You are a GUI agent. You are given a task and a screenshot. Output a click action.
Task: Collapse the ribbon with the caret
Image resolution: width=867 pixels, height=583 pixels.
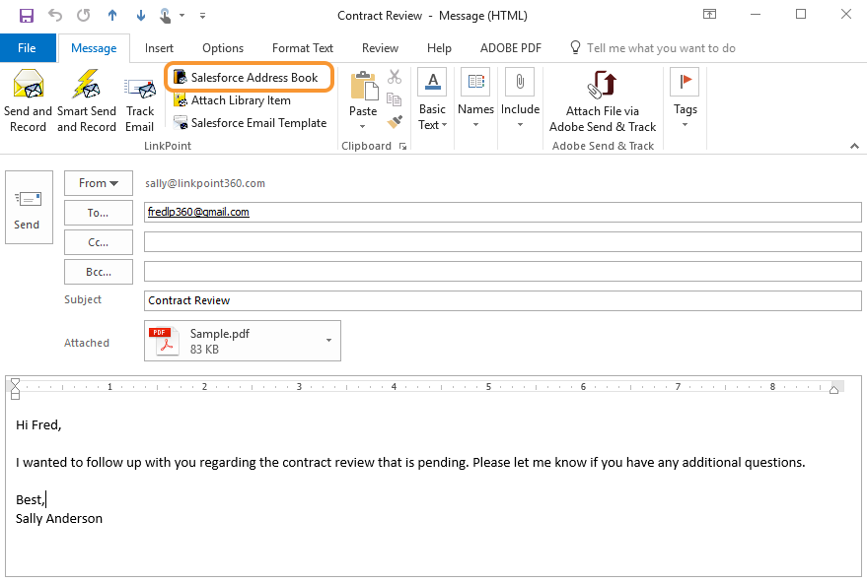click(854, 146)
